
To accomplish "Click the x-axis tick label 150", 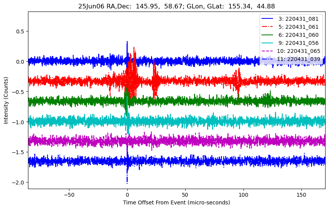I will [301, 195].
